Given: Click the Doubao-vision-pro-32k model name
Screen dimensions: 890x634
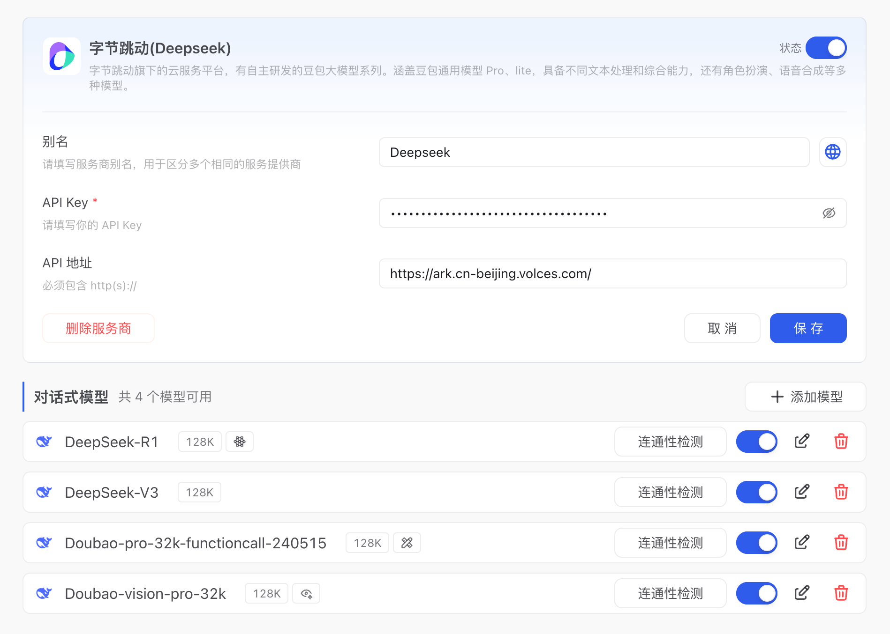Looking at the screenshot, I should [145, 593].
